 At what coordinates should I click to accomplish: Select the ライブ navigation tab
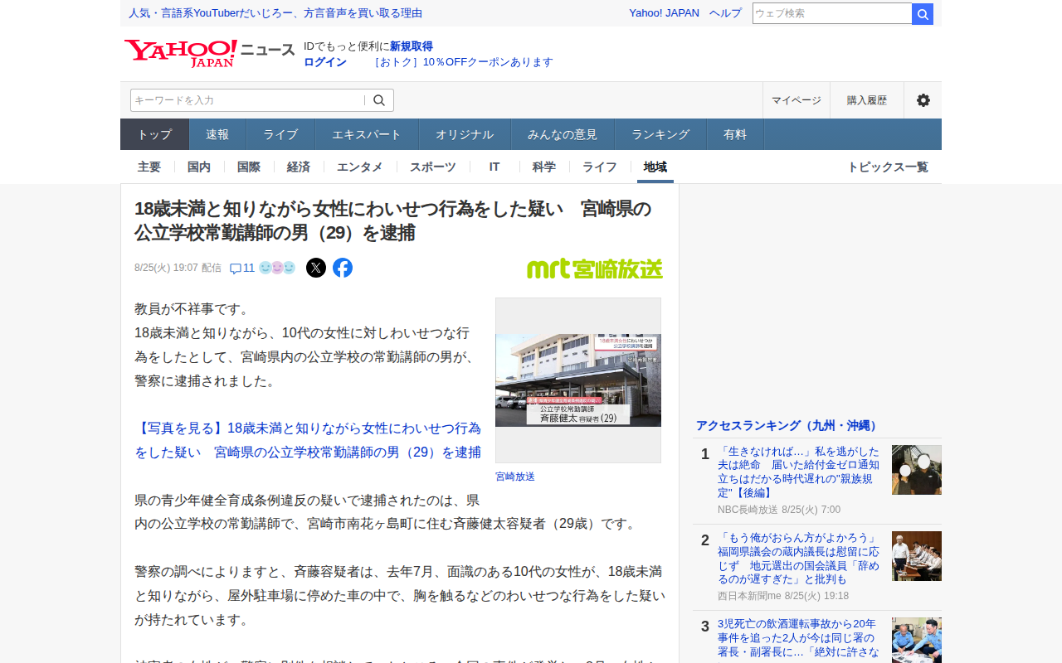(x=280, y=134)
